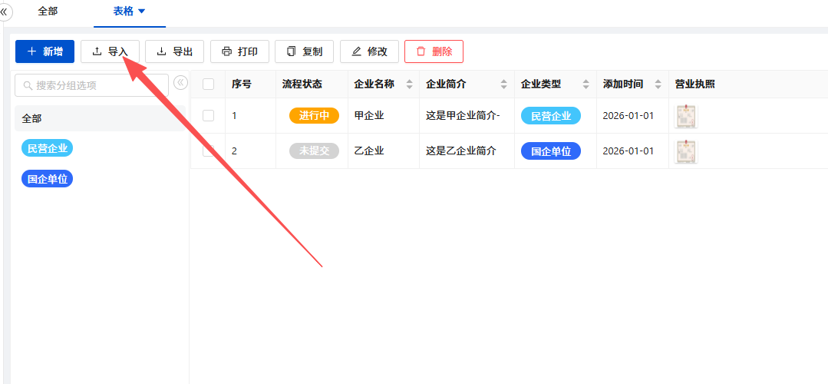Click the magnifier icon in group search
Viewport: 828px width, 384px height.
click(x=28, y=85)
